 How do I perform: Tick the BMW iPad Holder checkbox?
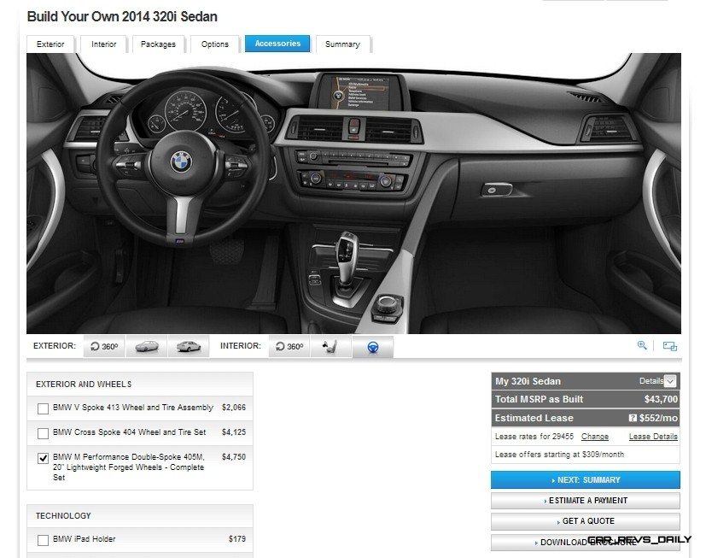[x=44, y=540]
